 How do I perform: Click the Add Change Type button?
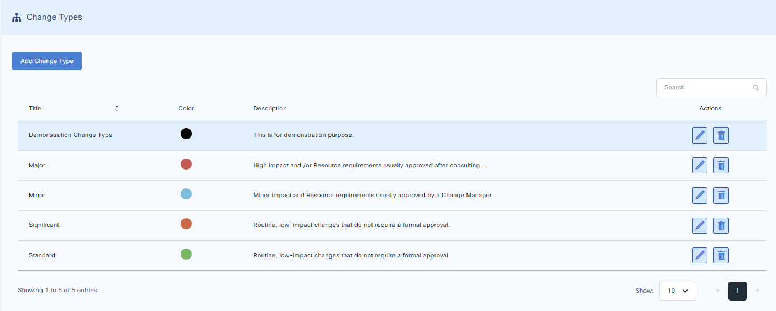pyautogui.click(x=47, y=61)
